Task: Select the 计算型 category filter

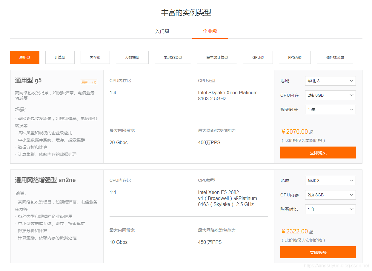Action: (x=60, y=57)
